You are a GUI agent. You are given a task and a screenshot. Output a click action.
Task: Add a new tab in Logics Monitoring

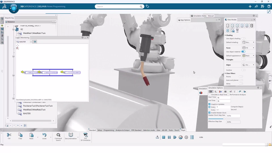[x=35, y=42]
